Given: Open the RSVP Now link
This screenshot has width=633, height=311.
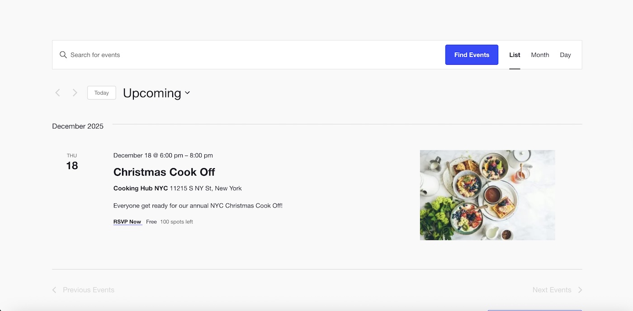Looking at the screenshot, I should [127, 221].
